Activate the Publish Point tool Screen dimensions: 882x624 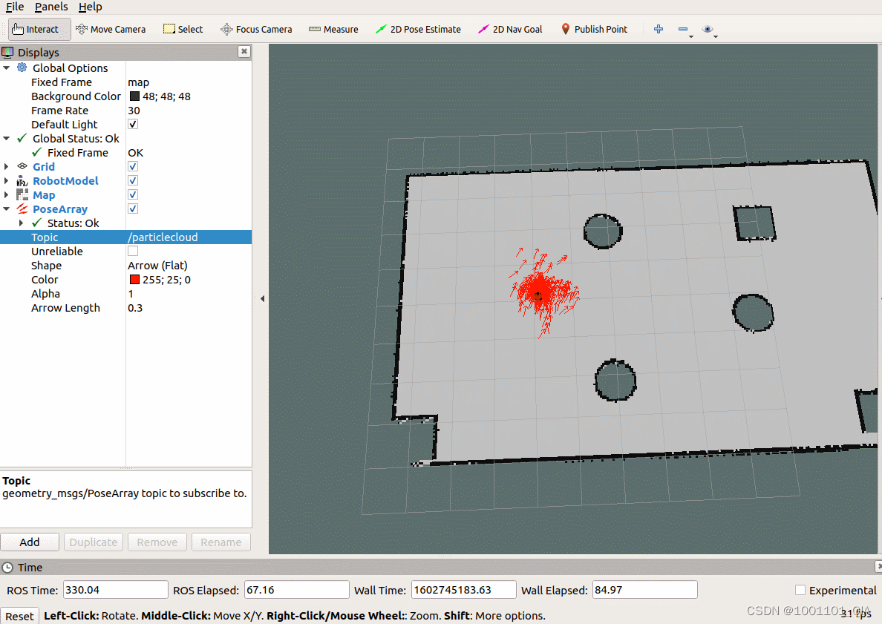click(x=594, y=29)
